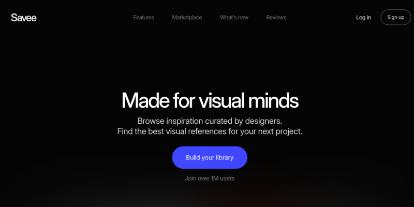View the Reviews section
Screen dimensions: 414x207
click(276, 18)
